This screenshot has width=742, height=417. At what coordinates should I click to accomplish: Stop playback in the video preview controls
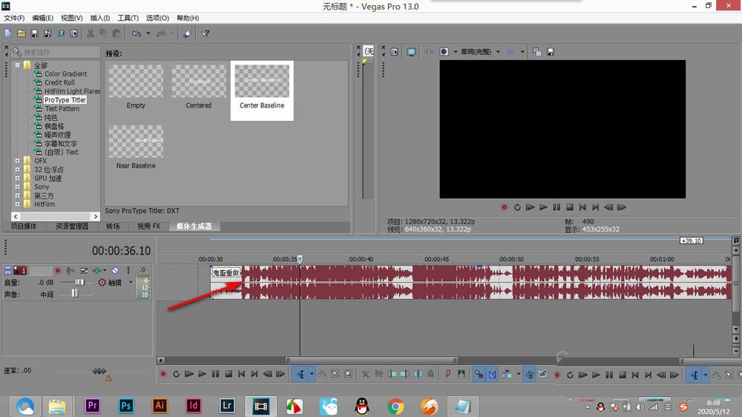tap(570, 207)
